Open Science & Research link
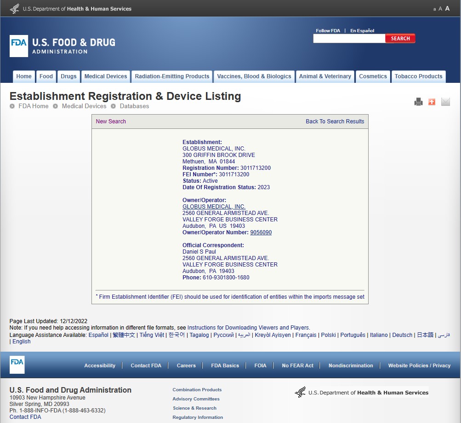The image size is (461, 423). 194,408
